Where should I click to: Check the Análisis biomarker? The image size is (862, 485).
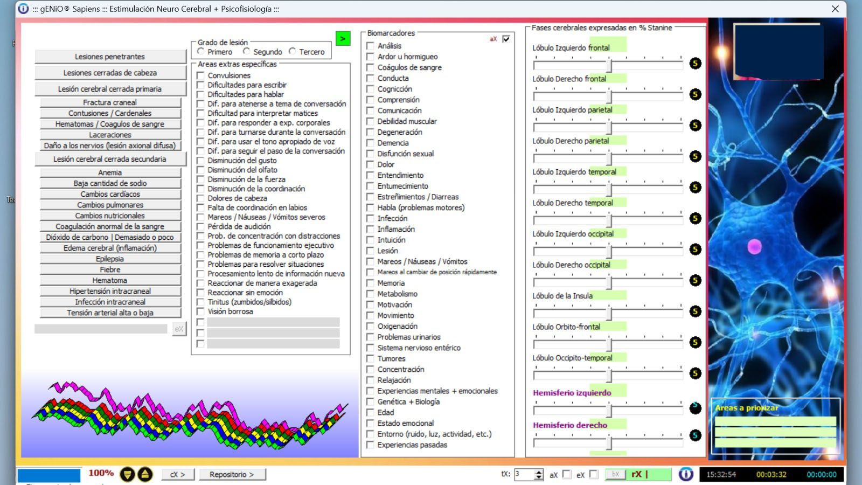370,46
